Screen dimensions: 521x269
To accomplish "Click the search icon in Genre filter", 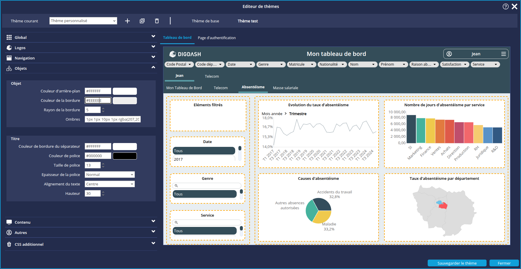I will coord(176,186).
